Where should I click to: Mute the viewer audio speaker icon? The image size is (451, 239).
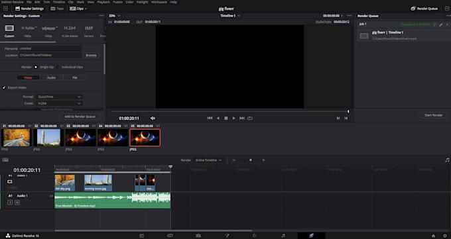(x=153, y=119)
